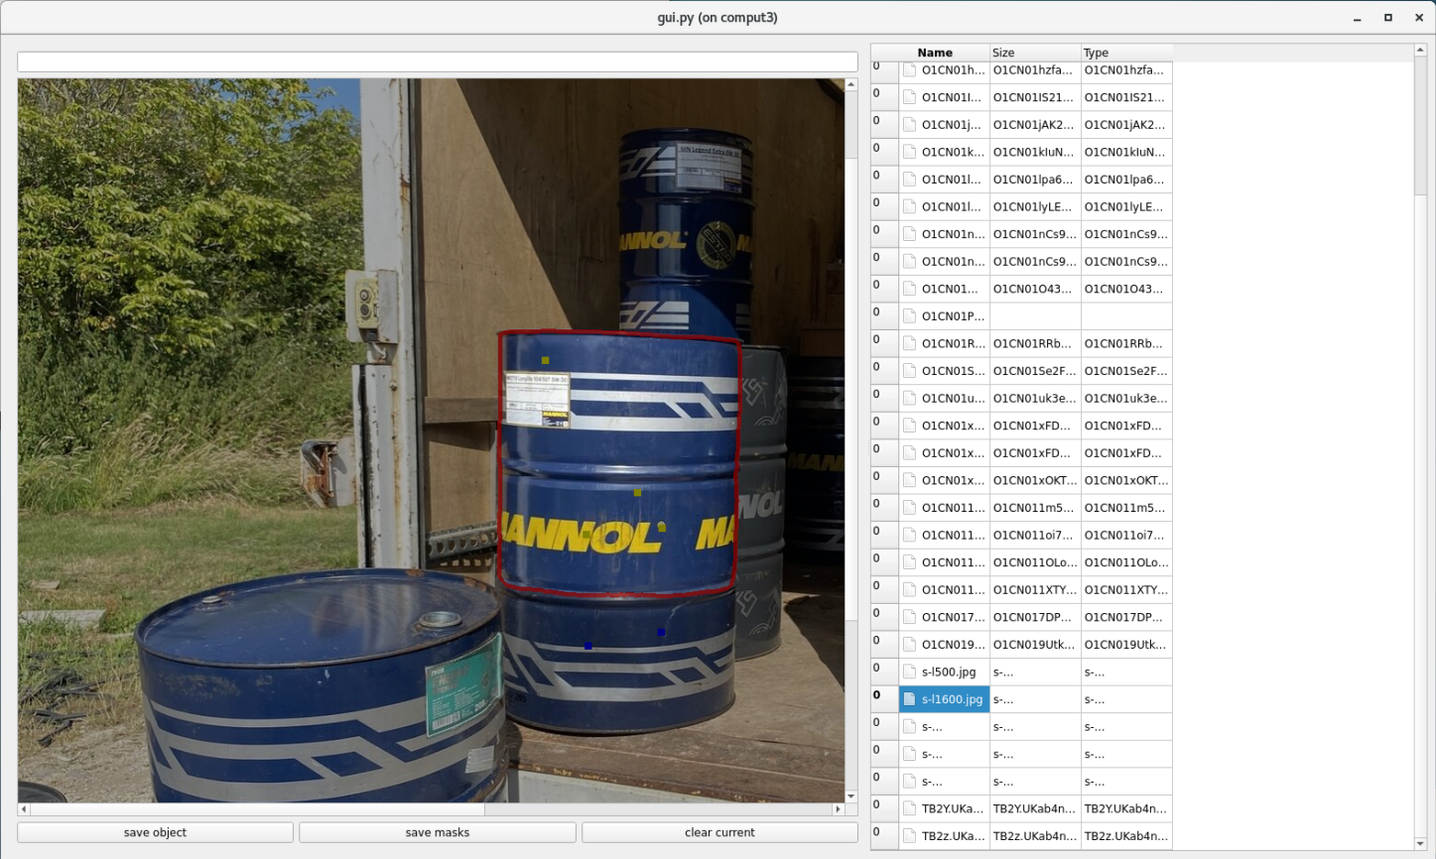Click the file icon of the O1CN01uk3e row

tap(909, 399)
